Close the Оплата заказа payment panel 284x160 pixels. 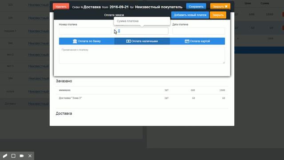[218, 15]
